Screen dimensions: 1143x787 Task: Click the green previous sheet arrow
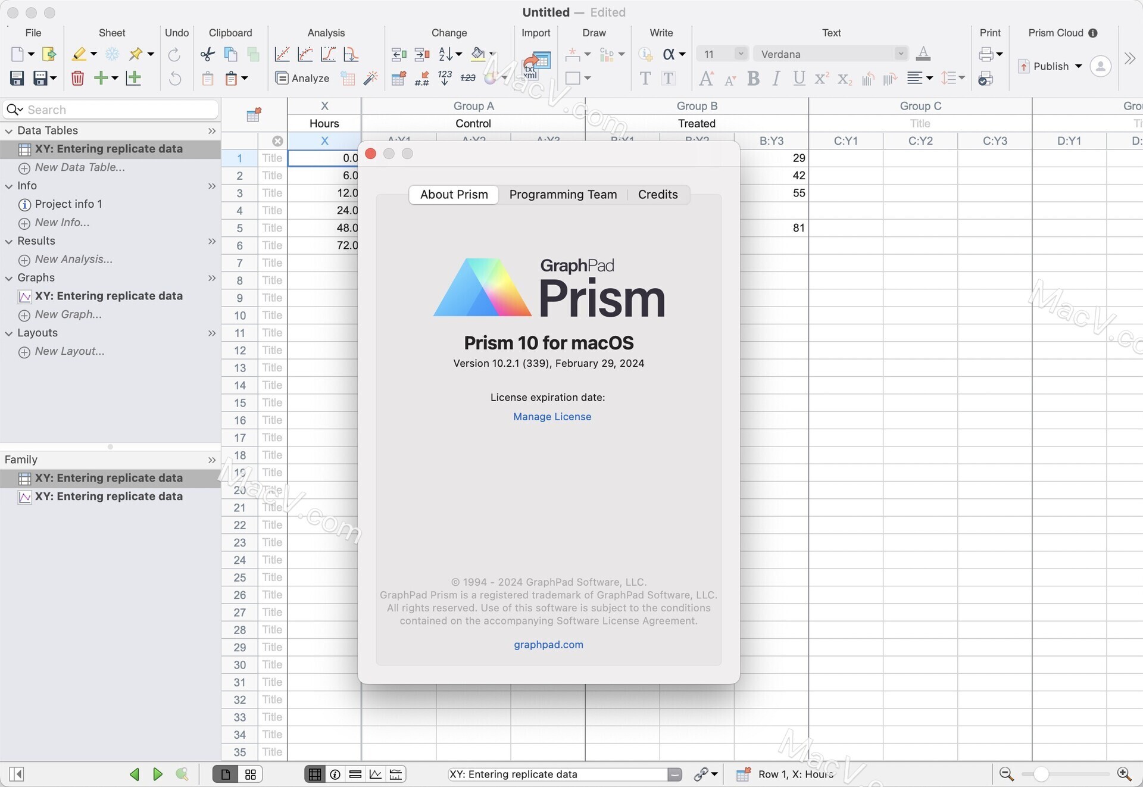[135, 774]
